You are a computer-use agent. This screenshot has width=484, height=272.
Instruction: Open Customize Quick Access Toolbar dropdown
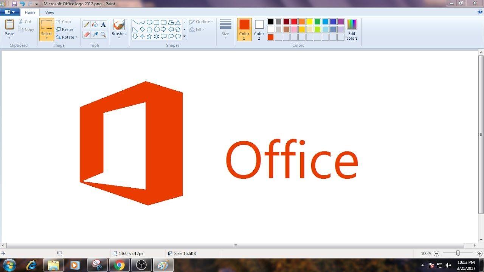(x=37, y=4)
